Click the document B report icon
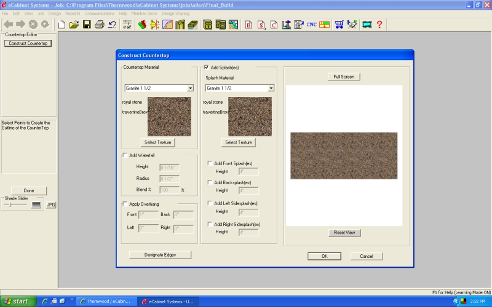The width and height of the screenshot is (492, 307). tap(248, 25)
